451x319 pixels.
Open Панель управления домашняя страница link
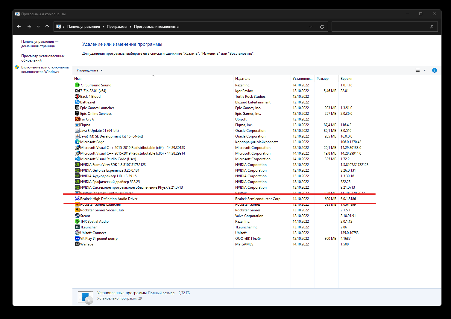click(40, 44)
